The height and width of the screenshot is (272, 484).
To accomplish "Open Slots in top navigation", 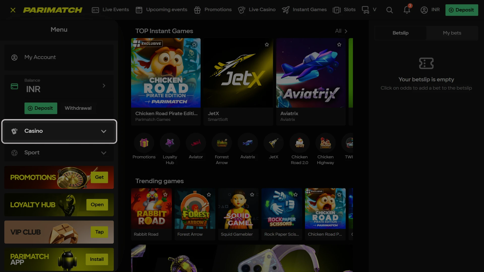I will pyautogui.click(x=344, y=10).
